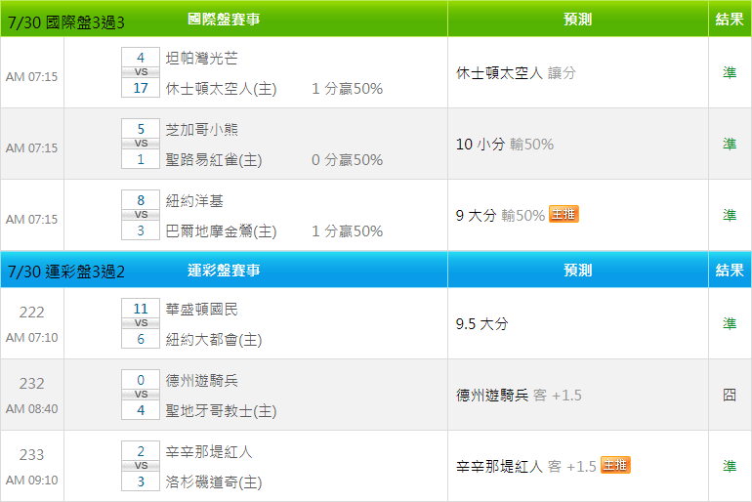
Task: Click score box showing 4 for 坦帕灣光芒
Action: (x=141, y=57)
